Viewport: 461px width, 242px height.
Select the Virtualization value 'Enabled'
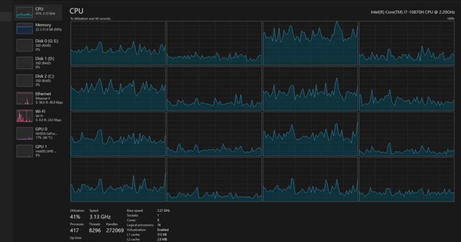(x=163, y=229)
